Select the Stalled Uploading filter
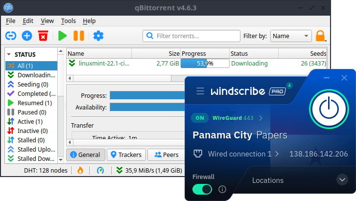Screen dimensions: 356x201 (31, 150)
